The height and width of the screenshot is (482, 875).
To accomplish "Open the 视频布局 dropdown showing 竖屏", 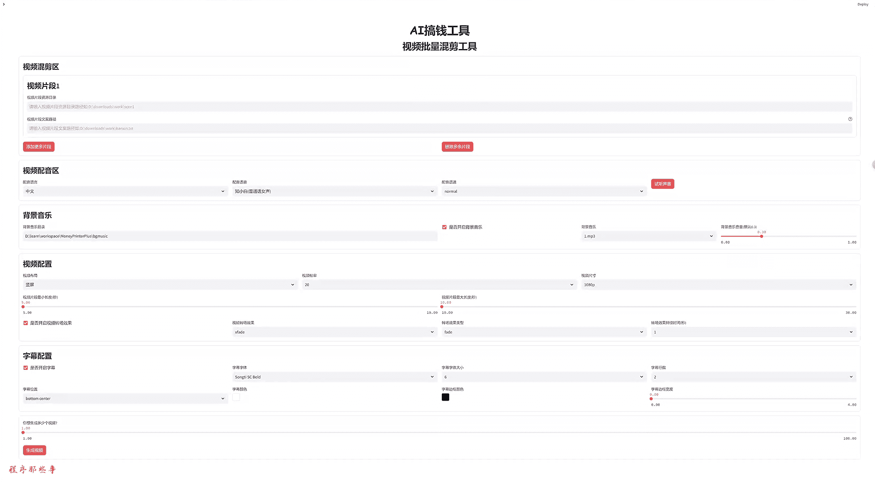I will [159, 285].
